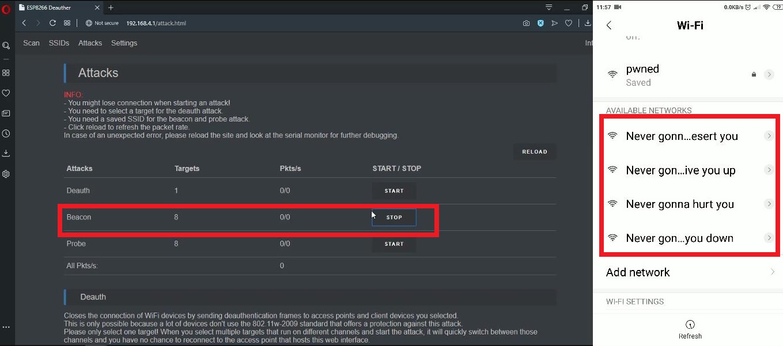Open history clock icon in Opera sidebar
This screenshot has height=346, width=783.
pos(6,134)
